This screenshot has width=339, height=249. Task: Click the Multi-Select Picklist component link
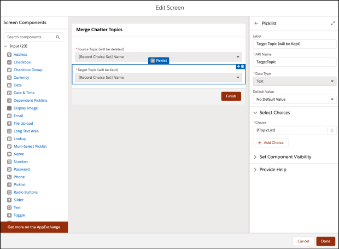point(30,147)
